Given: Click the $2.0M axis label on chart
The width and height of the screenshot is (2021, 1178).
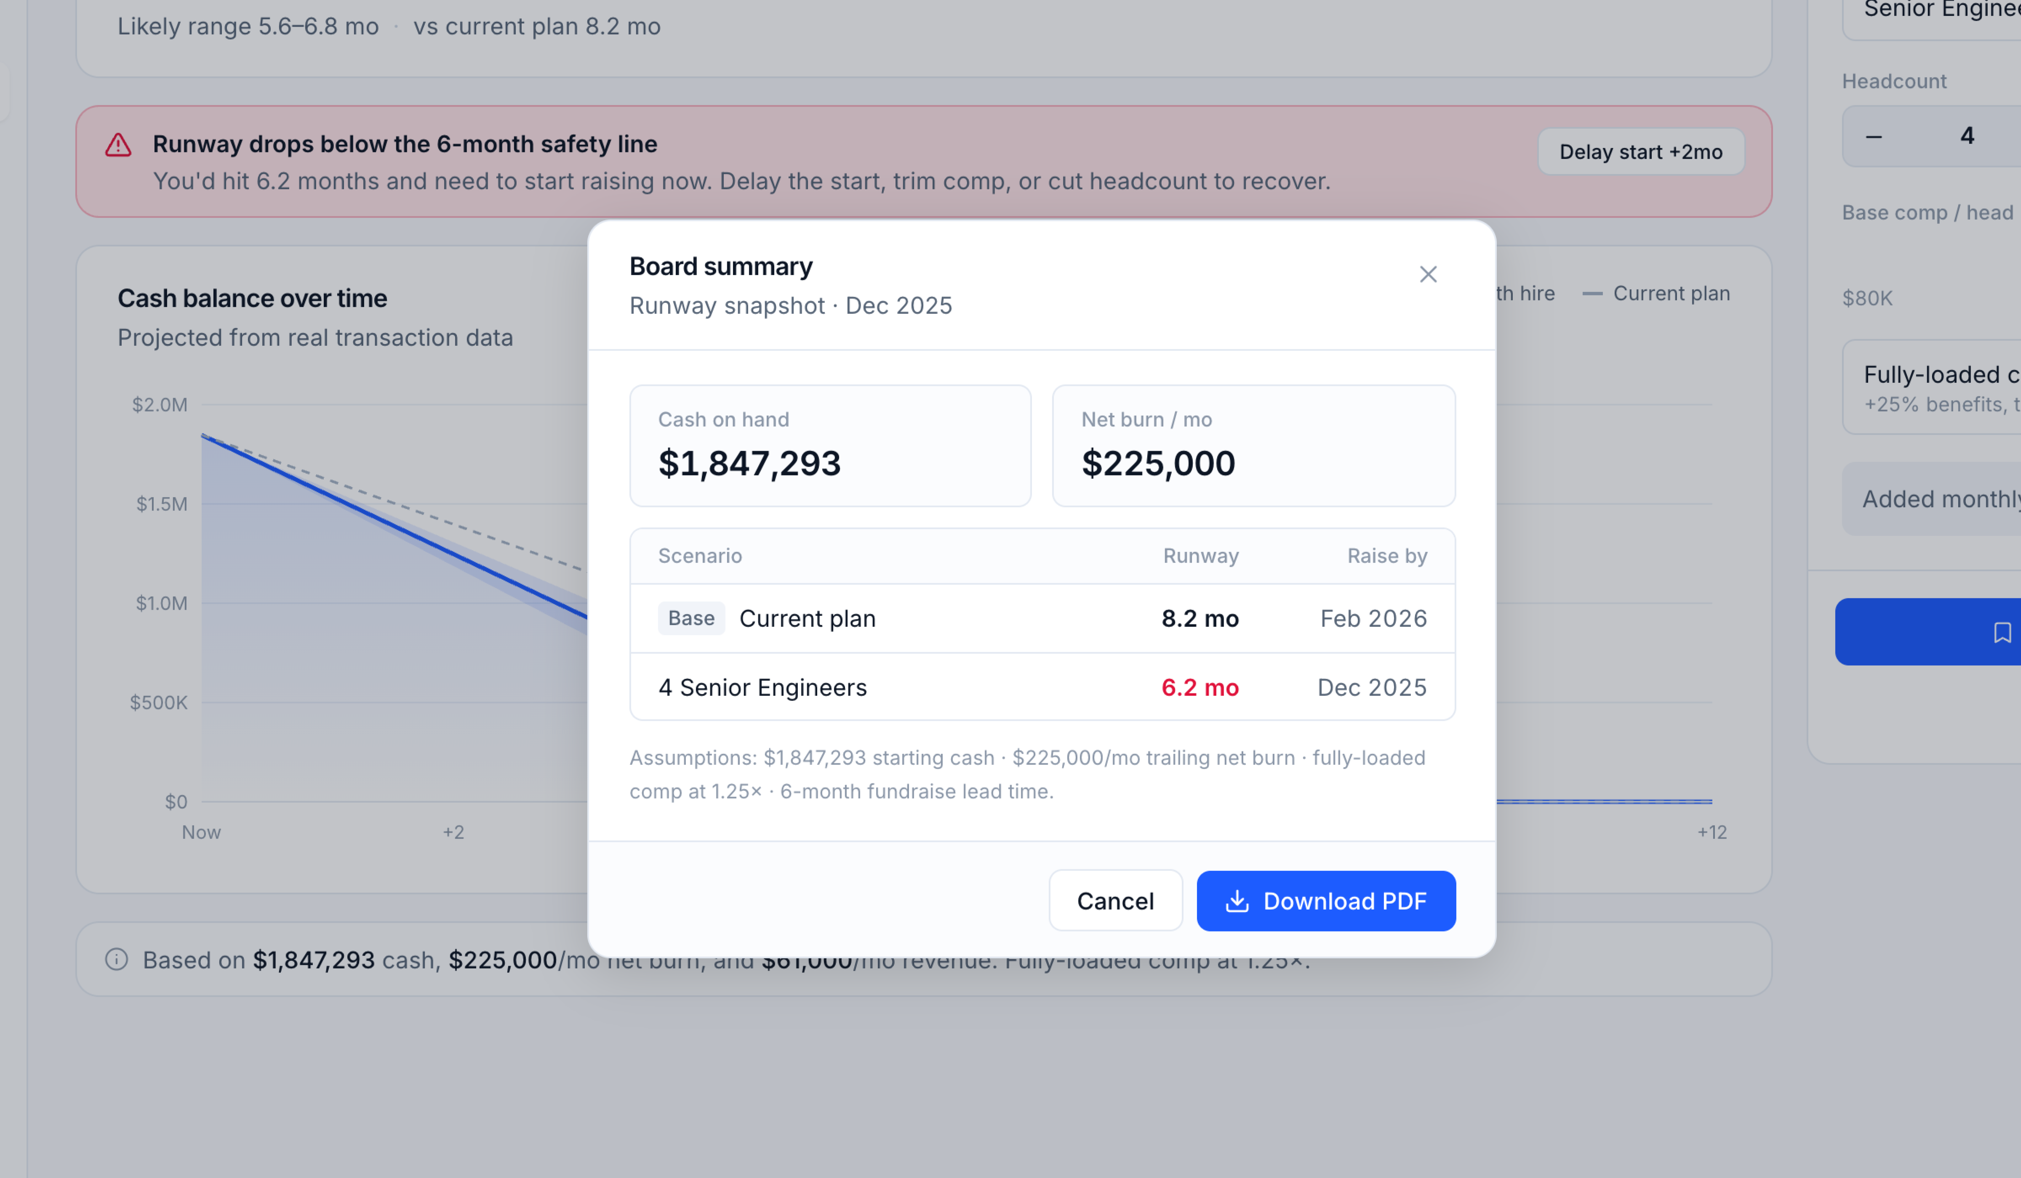Looking at the screenshot, I should pos(160,405).
